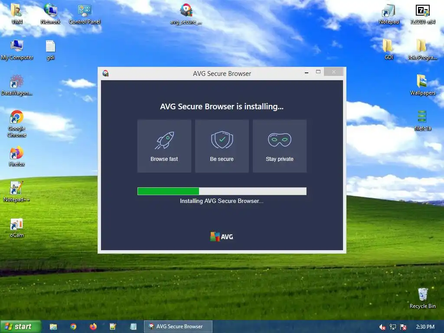This screenshot has width=444, height=333.
Task: Select the gdi text file icon
Action: (x=50, y=49)
